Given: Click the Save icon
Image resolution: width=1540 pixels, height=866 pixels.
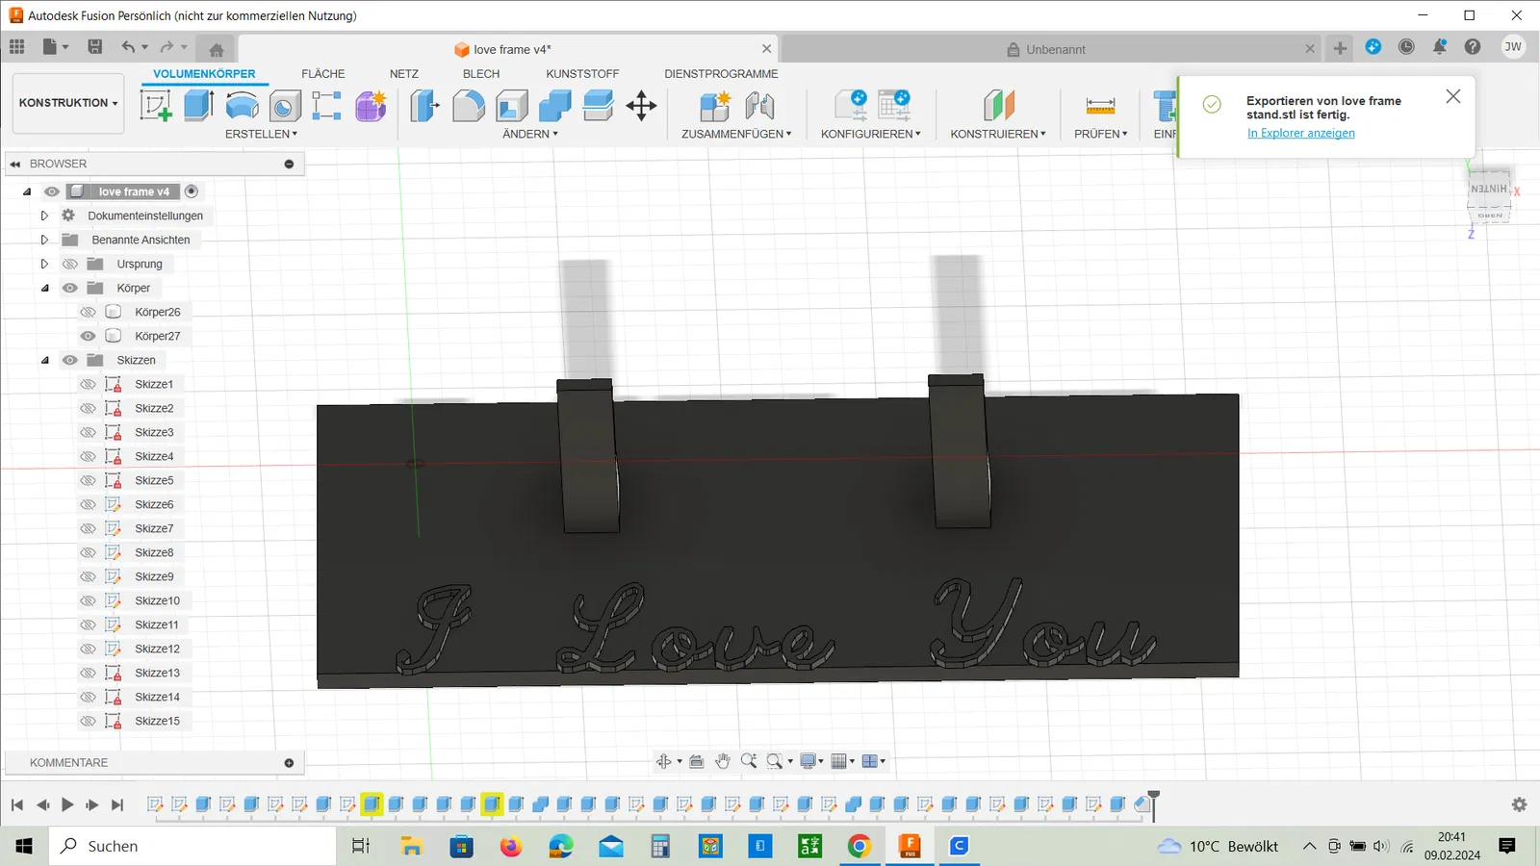Looking at the screenshot, I should click(x=94, y=46).
